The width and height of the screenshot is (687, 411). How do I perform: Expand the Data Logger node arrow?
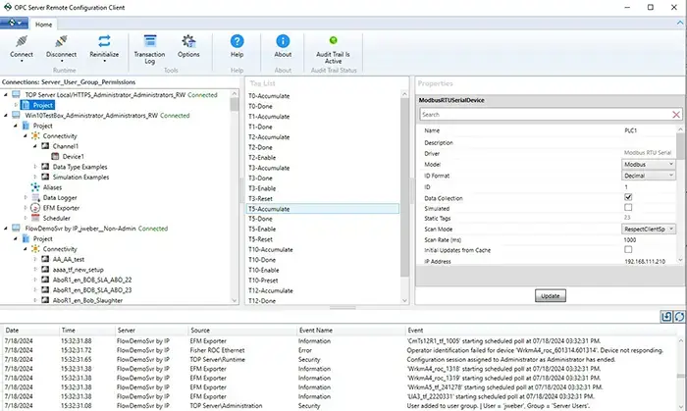tap(26, 198)
